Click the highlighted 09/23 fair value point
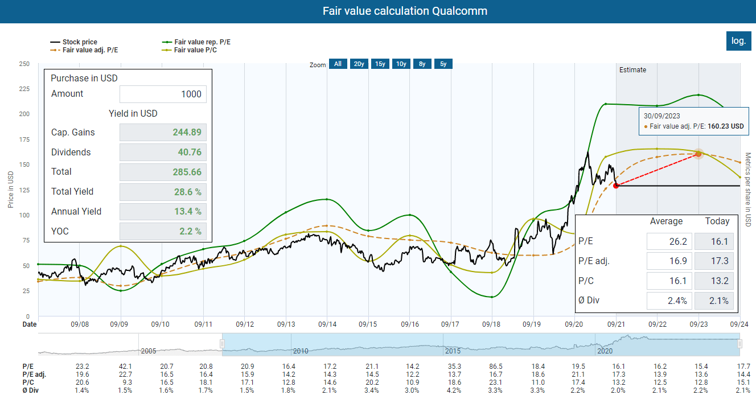The width and height of the screenshot is (756, 399). (699, 153)
